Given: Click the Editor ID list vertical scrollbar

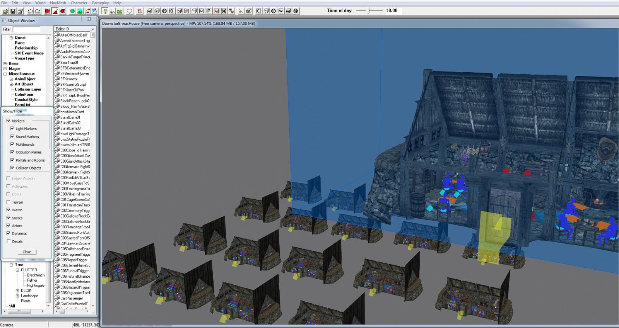Looking at the screenshot, I should click(93, 168).
